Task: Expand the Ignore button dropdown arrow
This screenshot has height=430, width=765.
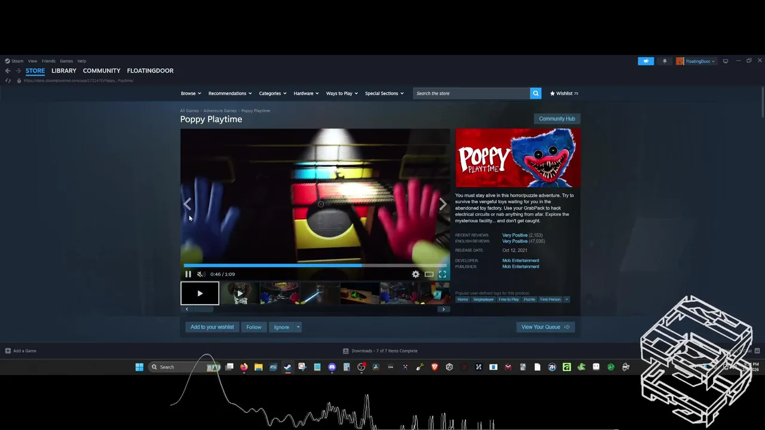Action: 298,327
